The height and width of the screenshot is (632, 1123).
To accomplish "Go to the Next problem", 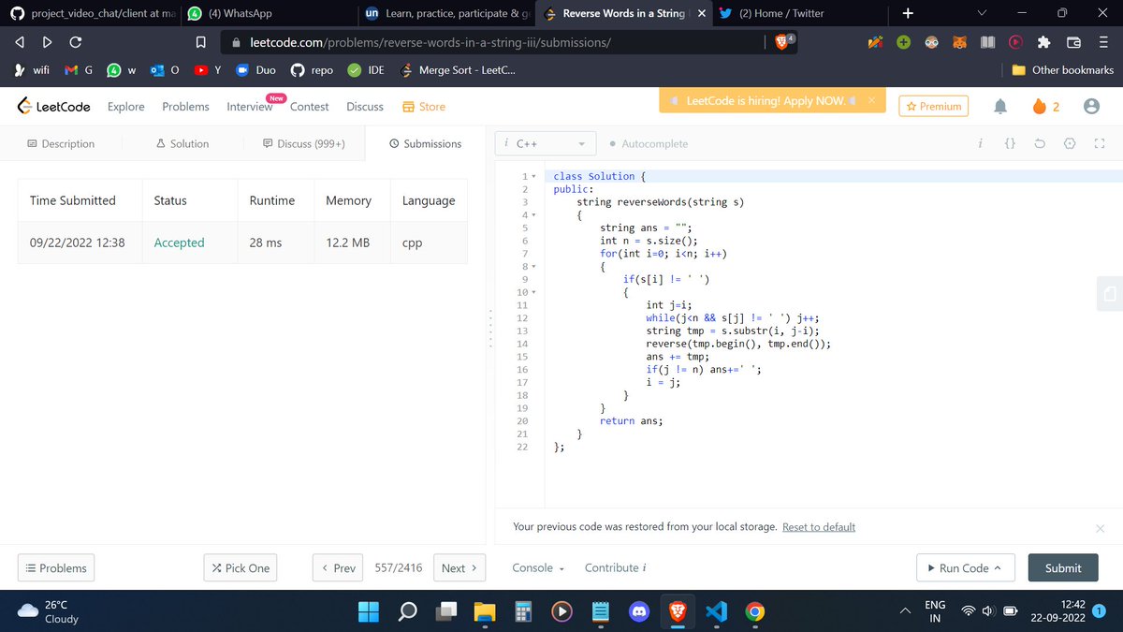I will click(459, 568).
